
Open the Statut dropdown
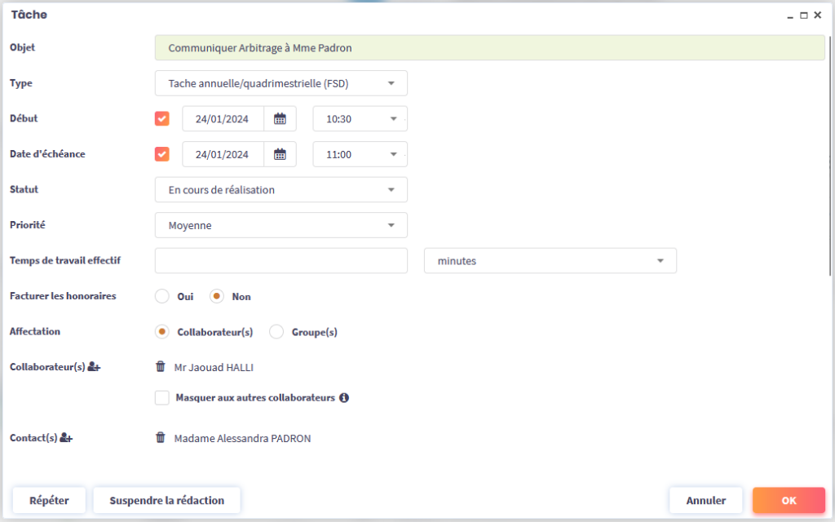[281, 190]
